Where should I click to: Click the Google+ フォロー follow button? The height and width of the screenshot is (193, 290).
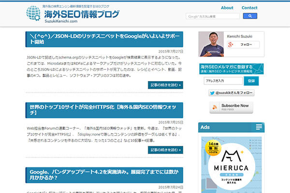point(243,44)
